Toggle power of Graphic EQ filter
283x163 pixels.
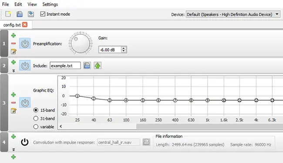click(25, 102)
